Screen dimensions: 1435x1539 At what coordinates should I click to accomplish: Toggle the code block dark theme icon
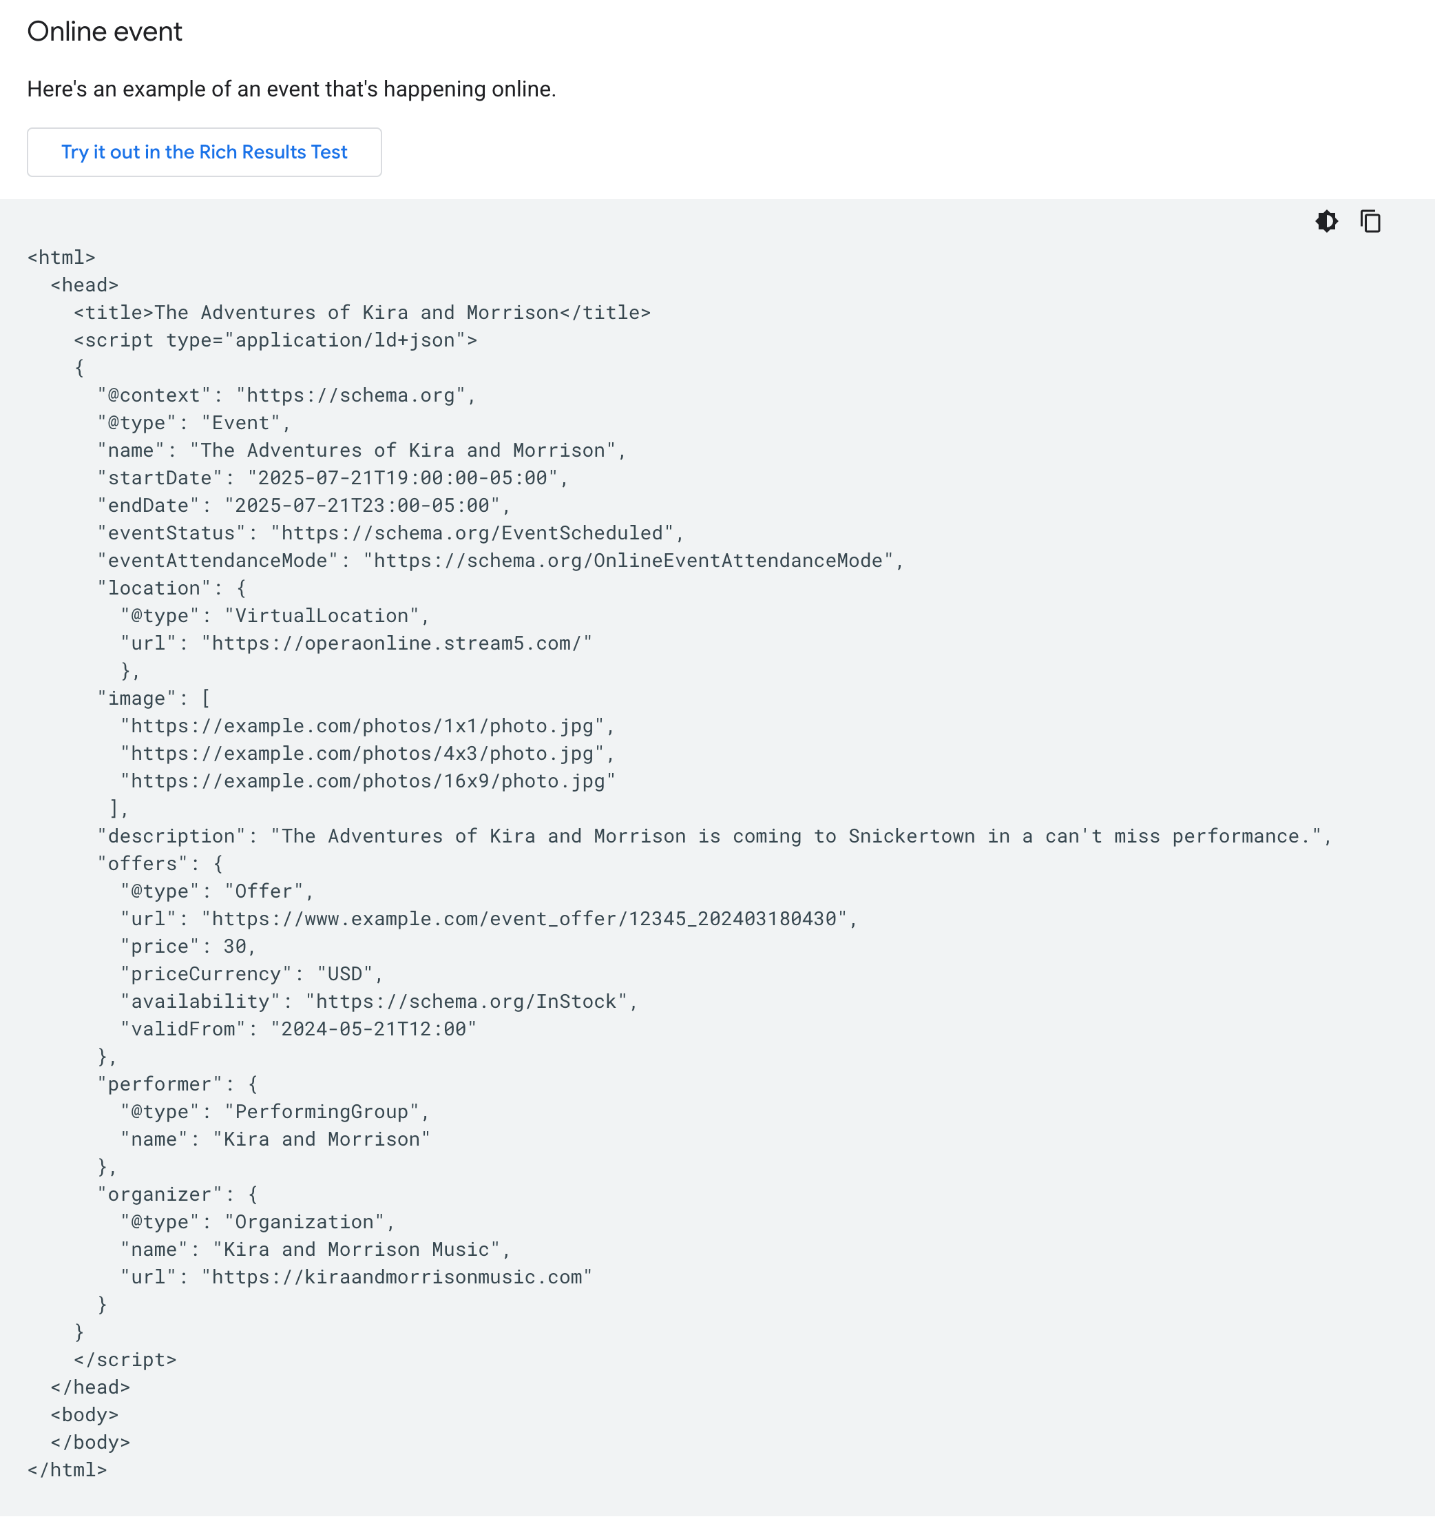click(1326, 221)
